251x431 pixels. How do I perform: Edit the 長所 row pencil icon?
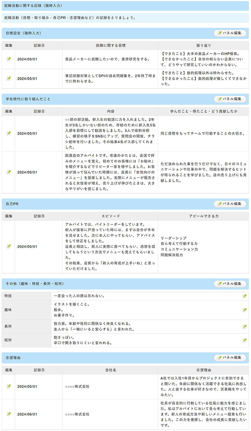[244, 326]
